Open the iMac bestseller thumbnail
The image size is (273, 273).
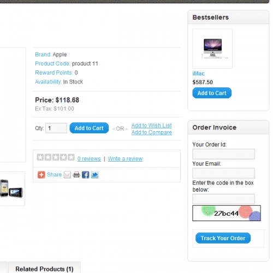(x=212, y=49)
